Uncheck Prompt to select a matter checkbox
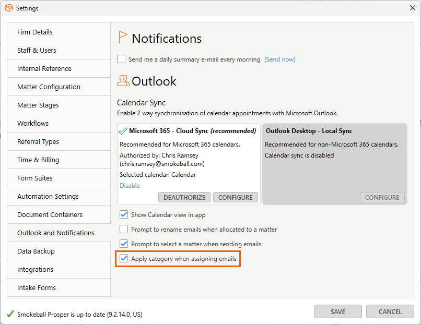Image resolution: width=421 pixels, height=325 pixels. 124,244
